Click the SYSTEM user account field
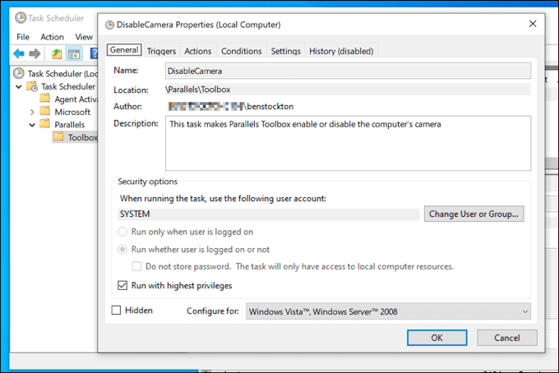This screenshot has height=373, width=559. tap(269, 214)
